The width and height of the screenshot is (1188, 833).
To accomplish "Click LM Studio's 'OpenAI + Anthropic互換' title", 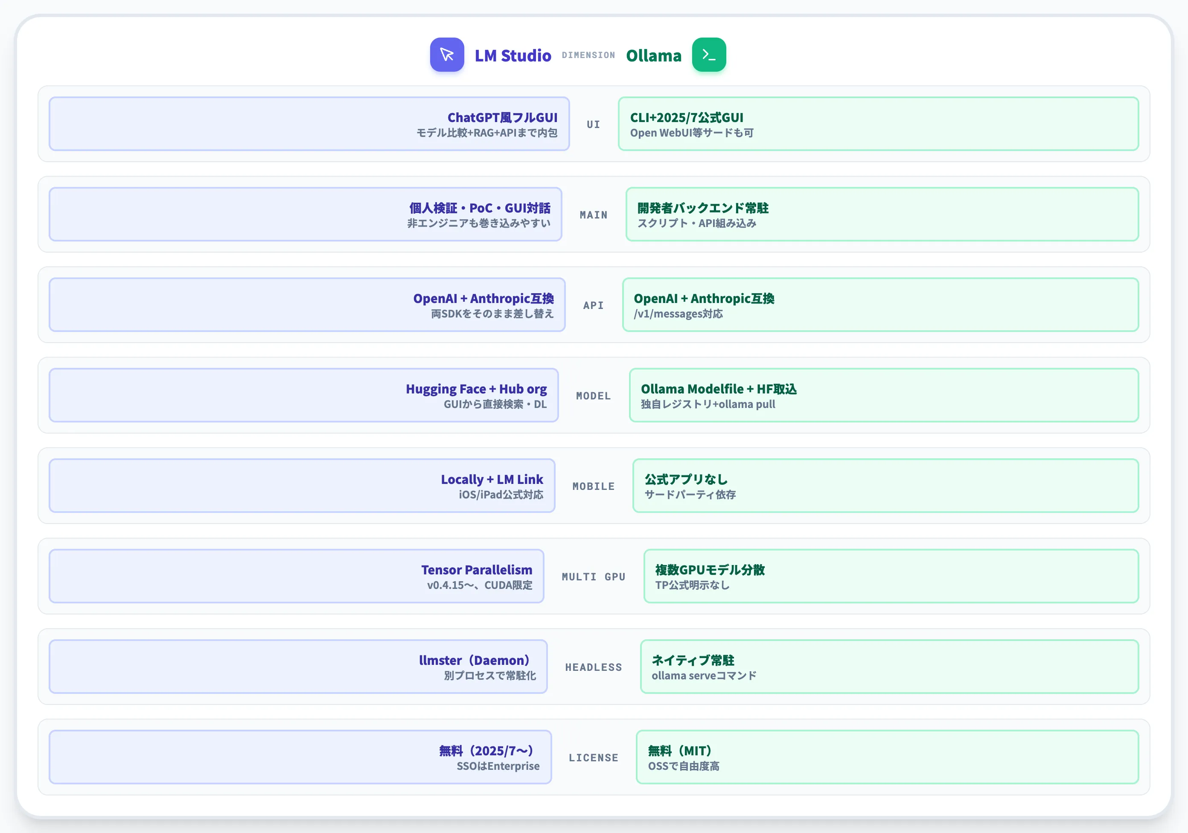I will pyautogui.click(x=483, y=299).
